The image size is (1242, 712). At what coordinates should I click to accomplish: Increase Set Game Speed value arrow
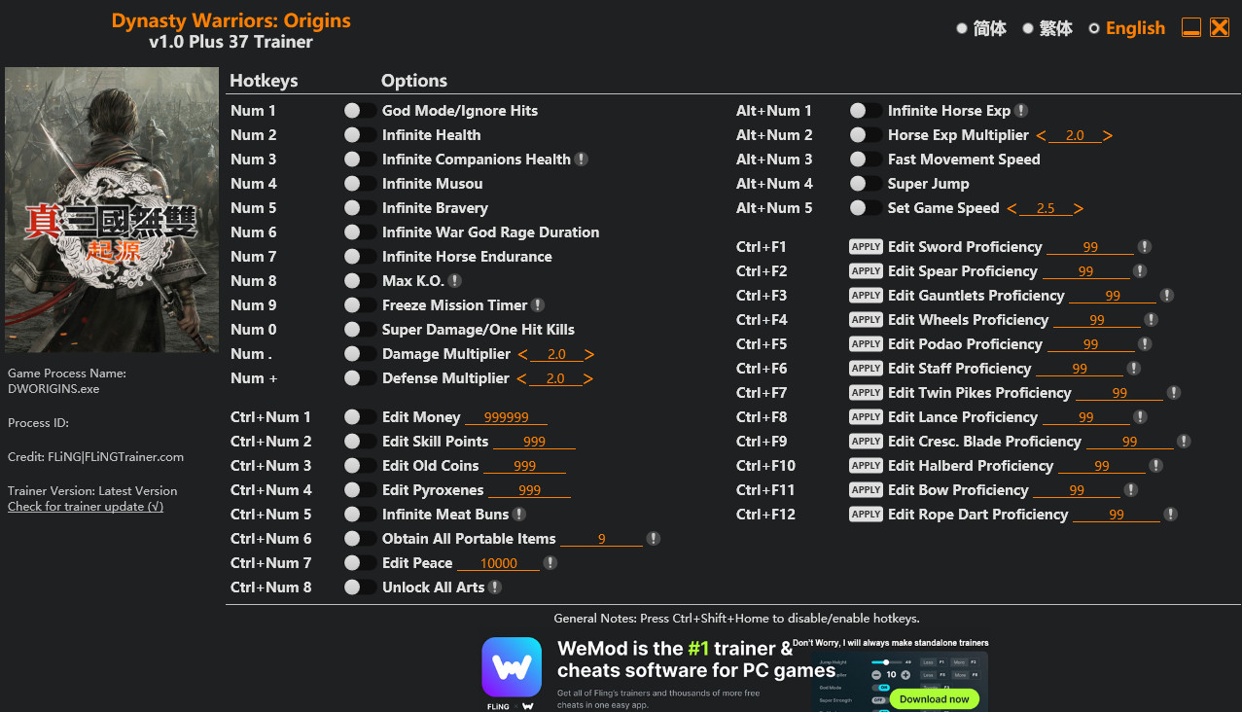1079,208
